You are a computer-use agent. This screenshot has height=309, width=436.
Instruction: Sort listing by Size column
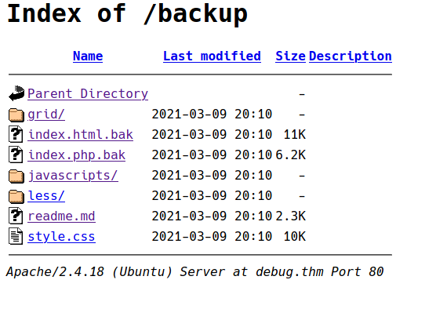[x=290, y=56]
